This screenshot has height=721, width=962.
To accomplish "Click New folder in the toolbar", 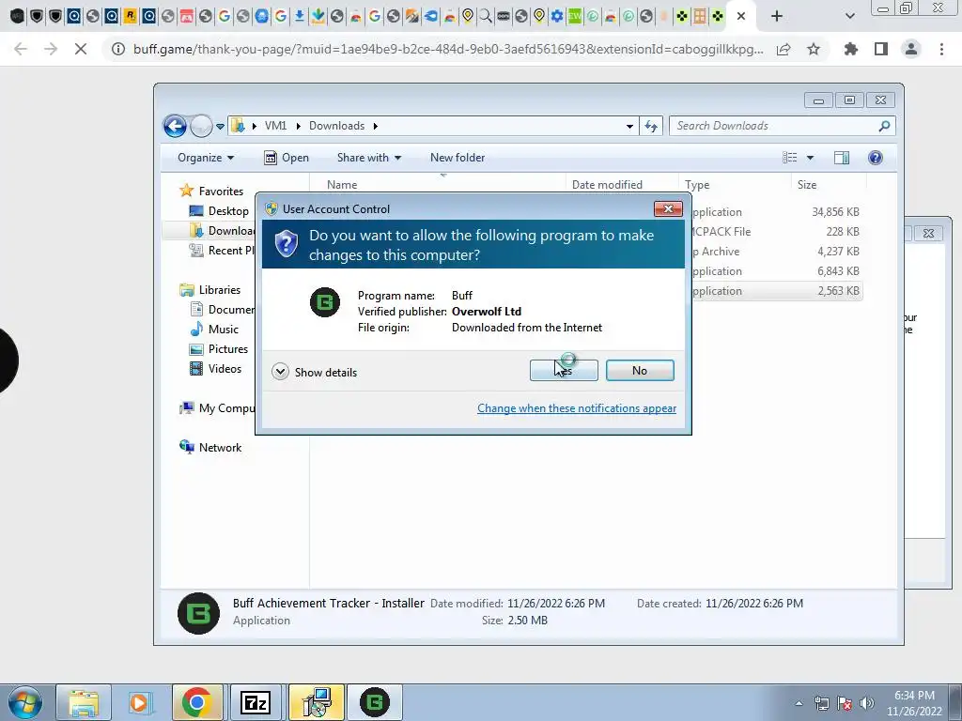I will click(458, 158).
